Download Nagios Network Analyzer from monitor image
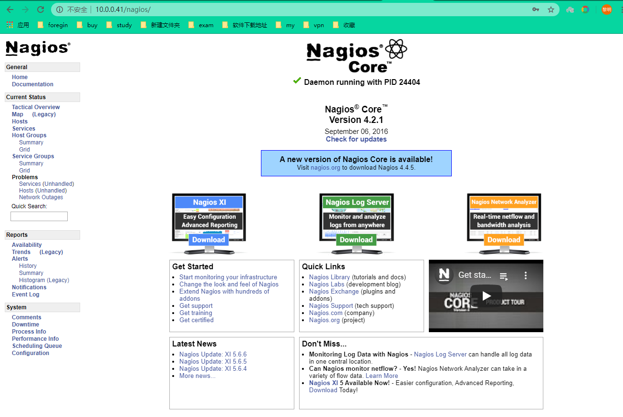Viewport: 623px width, 417px height. click(x=504, y=240)
